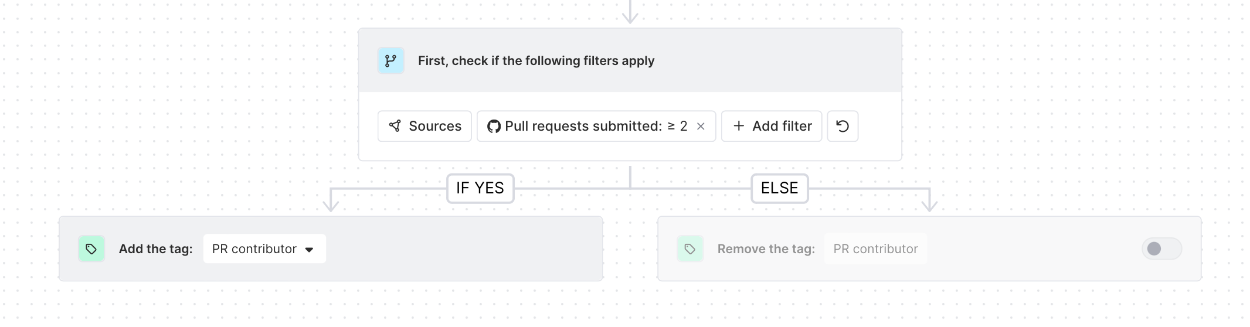The width and height of the screenshot is (1250, 327).
Task: Click the "Add the tag:" label
Action: [155, 249]
